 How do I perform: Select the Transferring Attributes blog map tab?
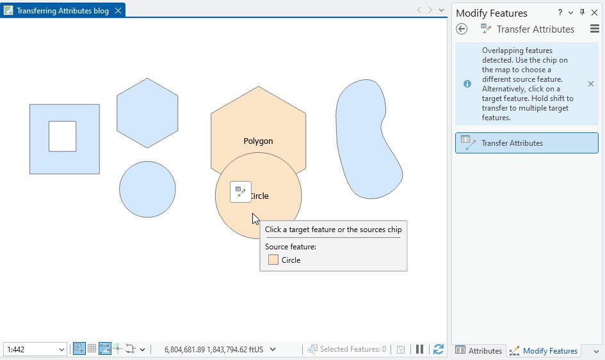tap(63, 11)
